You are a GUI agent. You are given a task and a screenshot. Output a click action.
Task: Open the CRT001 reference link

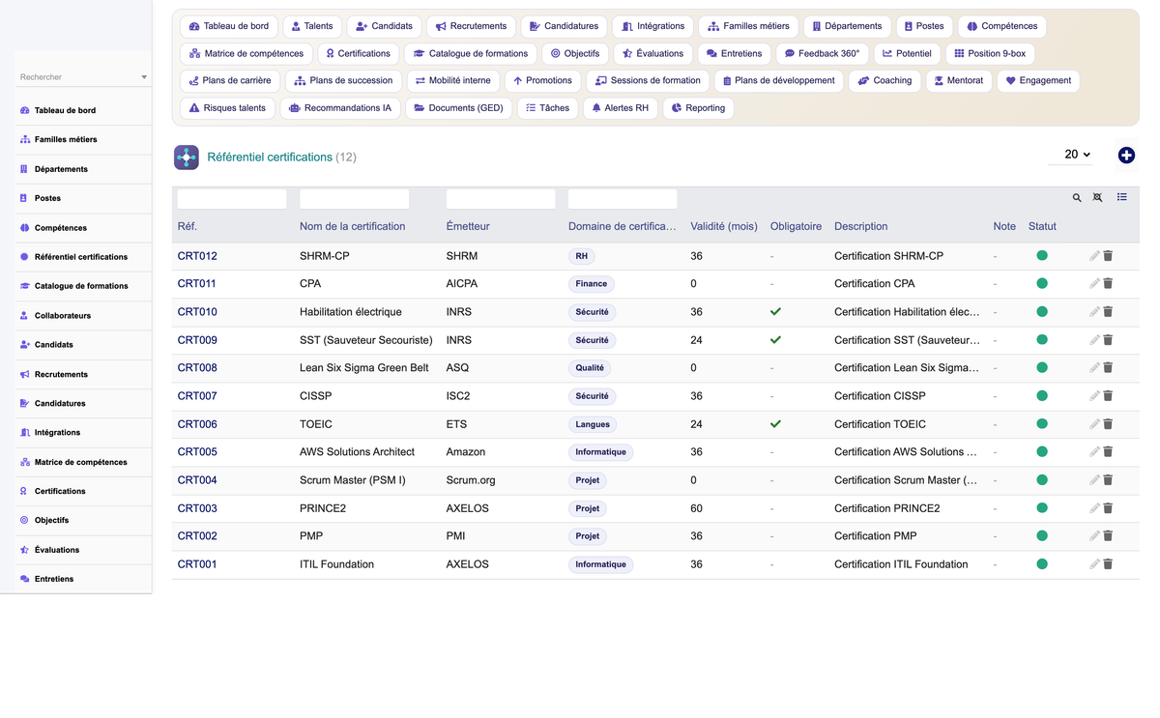coord(197,564)
